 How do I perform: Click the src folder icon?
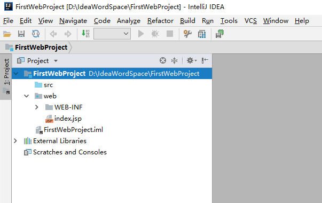point(38,84)
